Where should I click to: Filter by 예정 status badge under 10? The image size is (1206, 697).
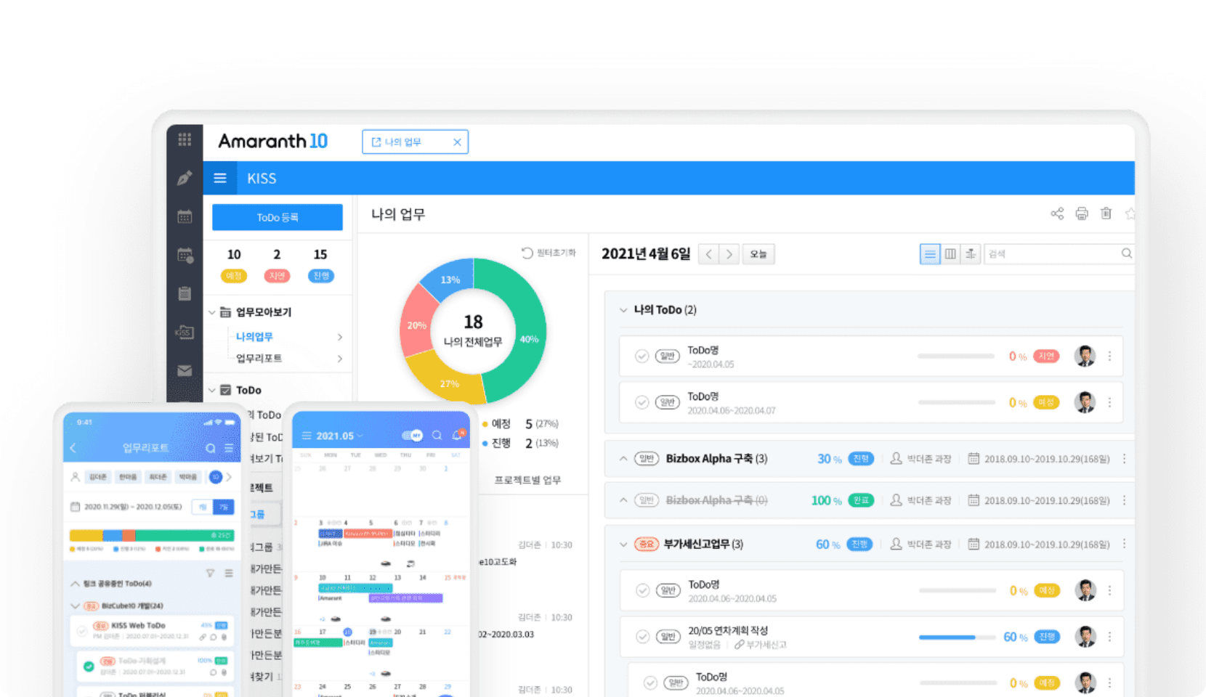[x=234, y=276]
